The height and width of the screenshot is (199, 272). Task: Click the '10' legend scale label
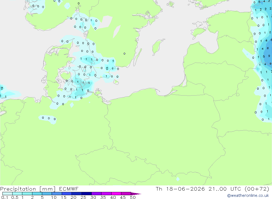coord(54,197)
